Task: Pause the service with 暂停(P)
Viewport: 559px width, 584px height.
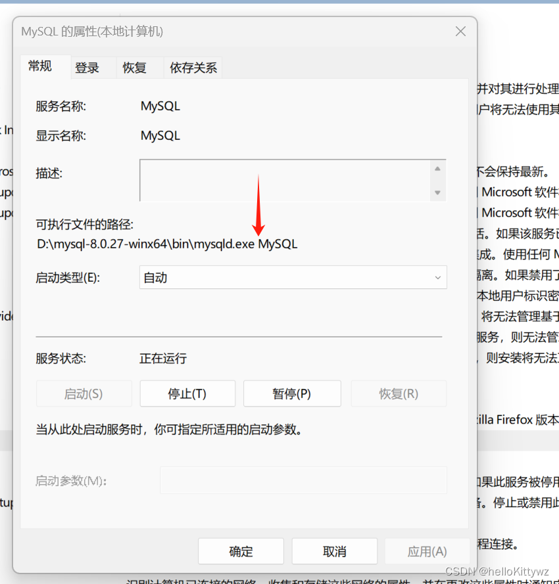Action: tap(292, 393)
